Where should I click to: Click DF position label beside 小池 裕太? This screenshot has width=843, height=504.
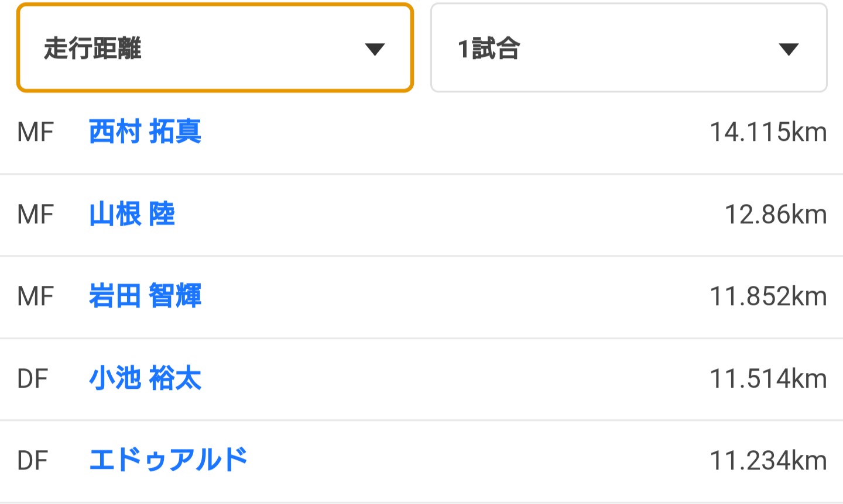(33, 379)
